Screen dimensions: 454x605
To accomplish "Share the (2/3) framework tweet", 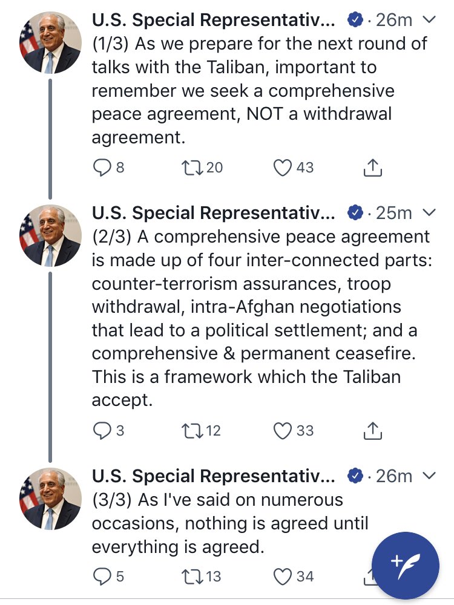I will (x=373, y=430).
